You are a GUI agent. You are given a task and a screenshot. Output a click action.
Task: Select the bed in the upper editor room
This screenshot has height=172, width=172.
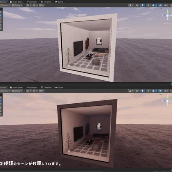[x=101, y=50]
